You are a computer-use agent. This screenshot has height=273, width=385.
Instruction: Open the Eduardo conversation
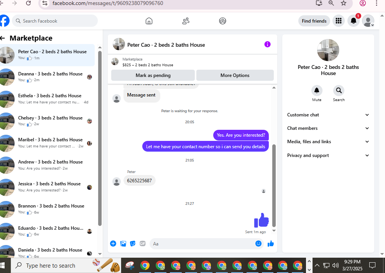(x=47, y=231)
